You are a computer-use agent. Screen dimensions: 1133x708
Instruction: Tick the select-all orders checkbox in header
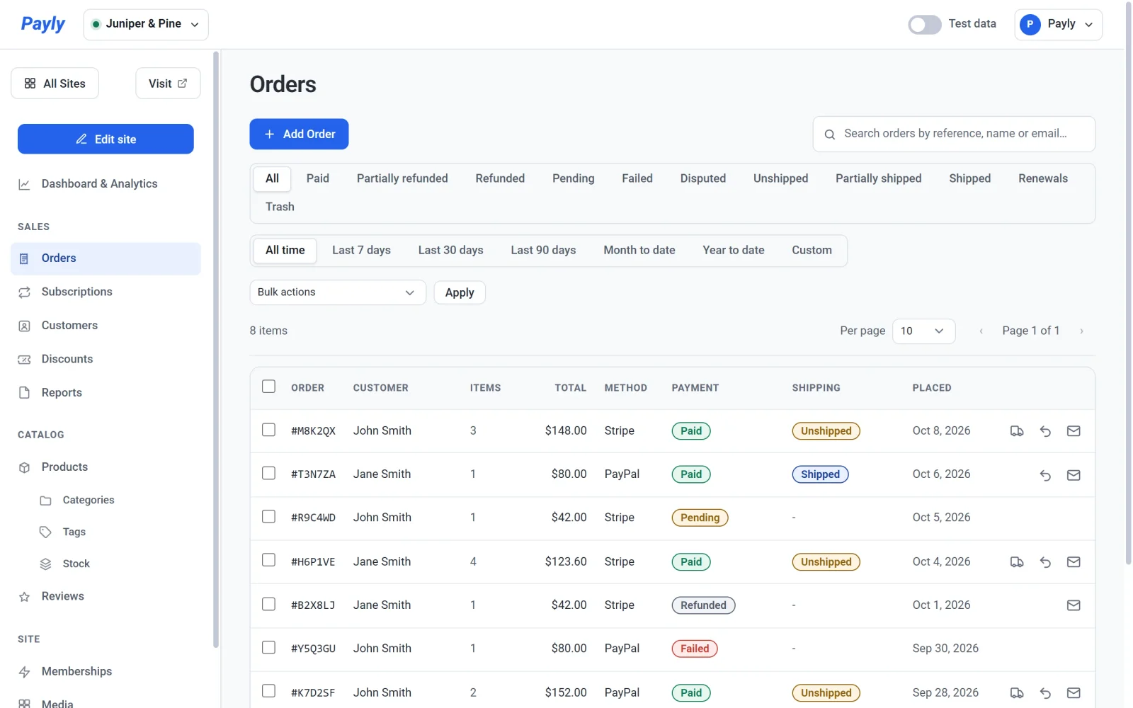[x=268, y=387]
